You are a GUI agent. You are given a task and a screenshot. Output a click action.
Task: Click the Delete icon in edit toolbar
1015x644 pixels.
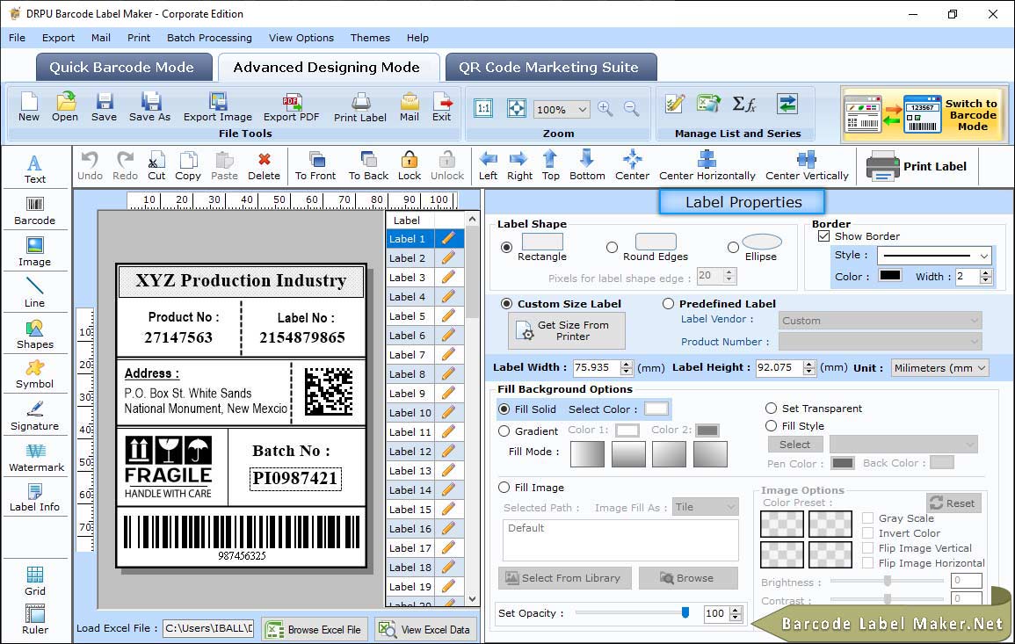[x=265, y=166]
